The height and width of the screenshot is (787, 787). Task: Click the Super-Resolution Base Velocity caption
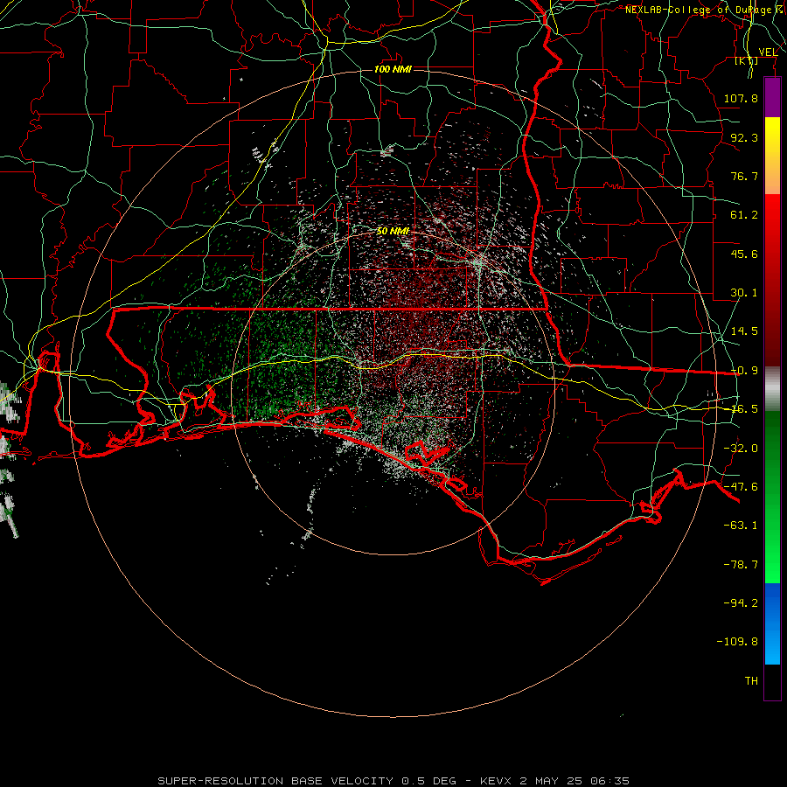pos(393,781)
